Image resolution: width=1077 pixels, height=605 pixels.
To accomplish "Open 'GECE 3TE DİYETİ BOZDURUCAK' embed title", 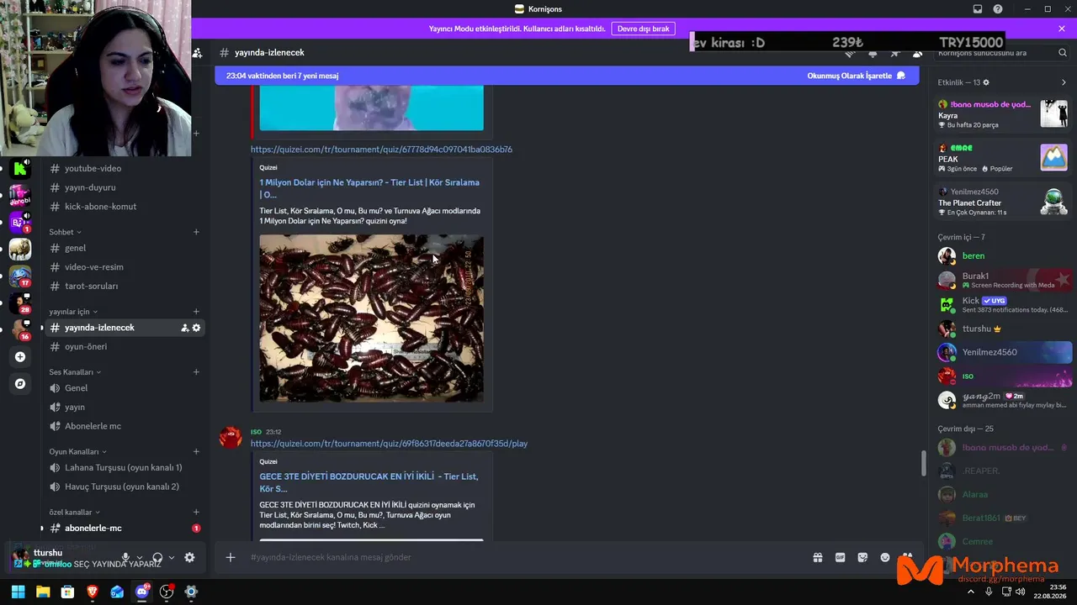I will pyautogui.click(x=369, y=482).
